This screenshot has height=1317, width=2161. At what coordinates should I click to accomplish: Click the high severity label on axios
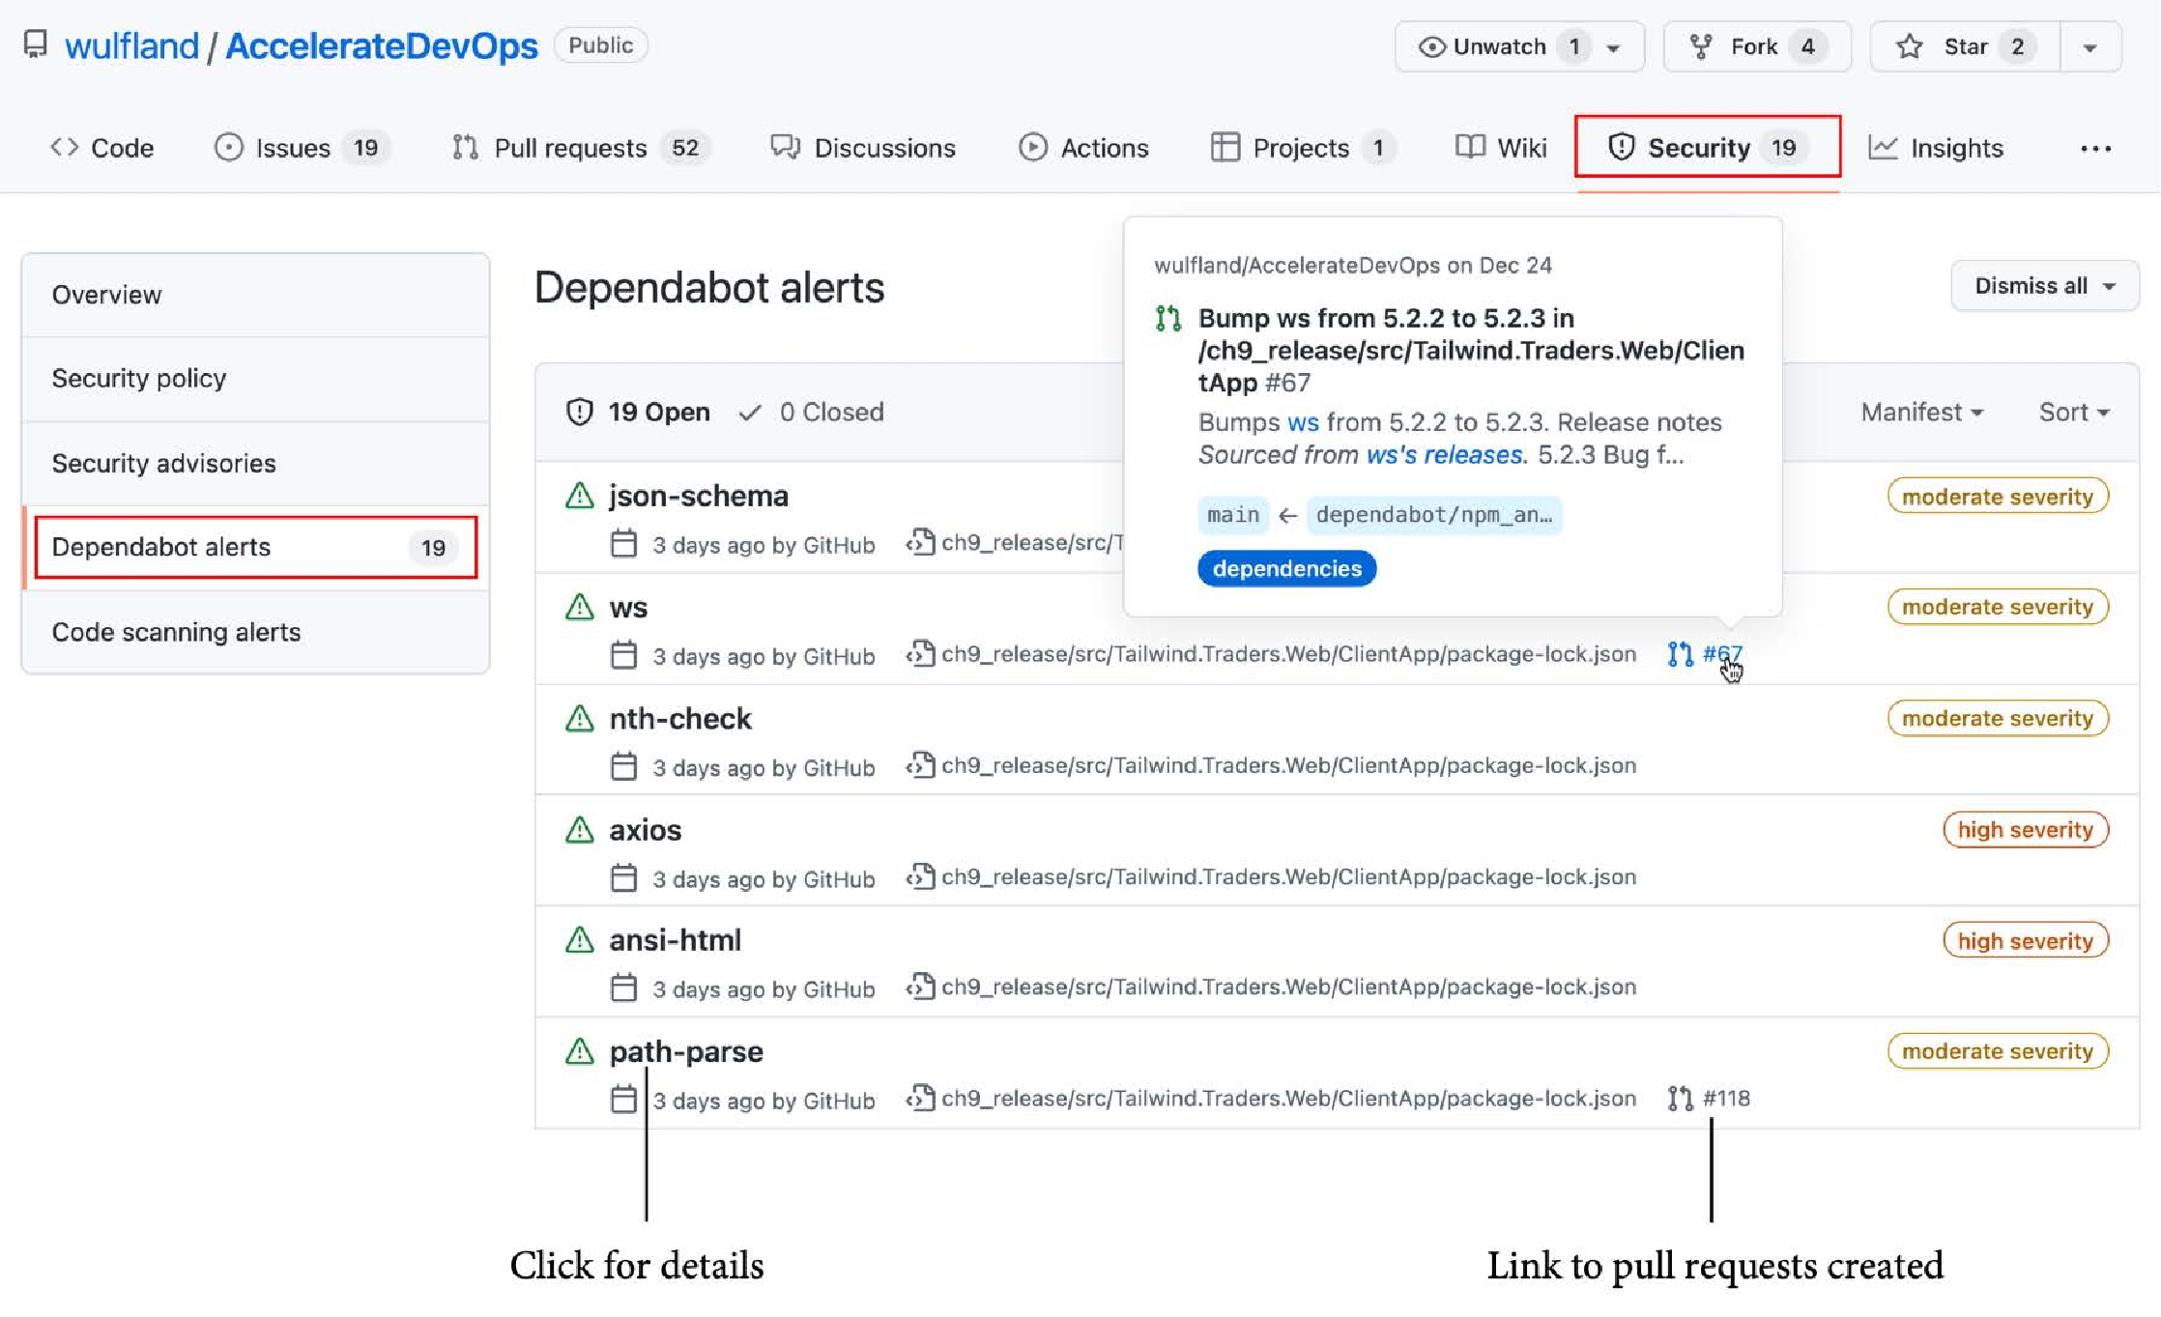2026,830
